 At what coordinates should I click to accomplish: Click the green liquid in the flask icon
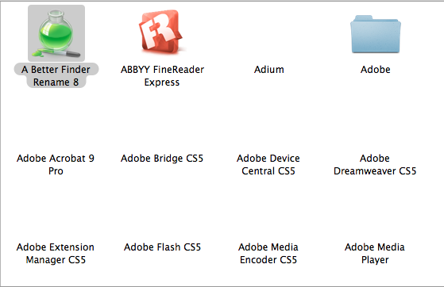coord(56,39)
